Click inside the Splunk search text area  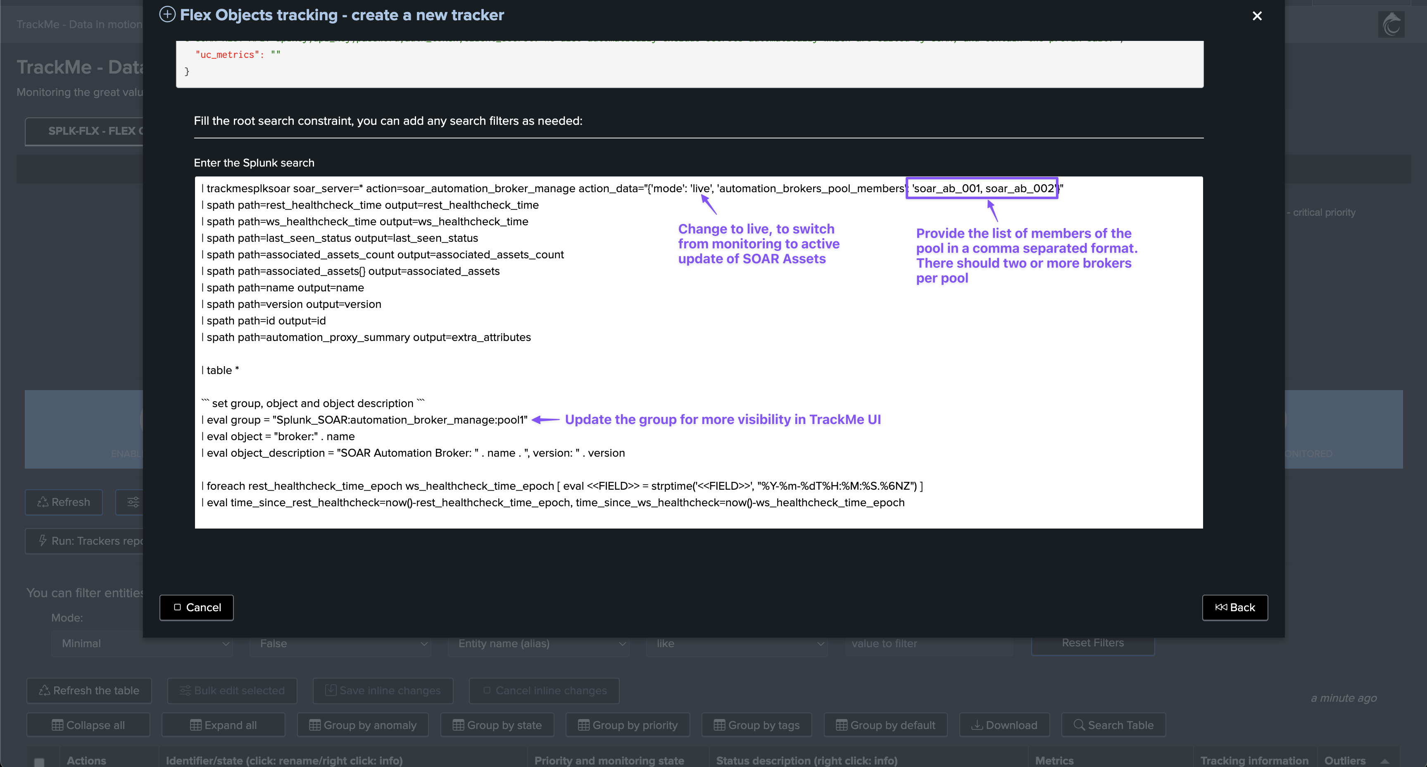click(698, 355)
